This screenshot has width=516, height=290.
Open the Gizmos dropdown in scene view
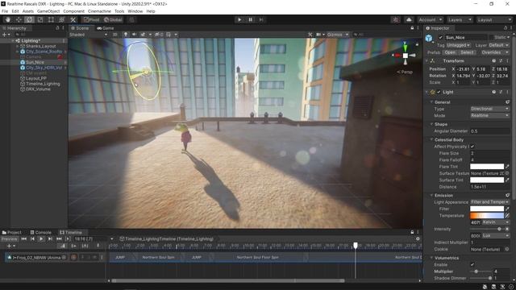[x=338, y=35]
